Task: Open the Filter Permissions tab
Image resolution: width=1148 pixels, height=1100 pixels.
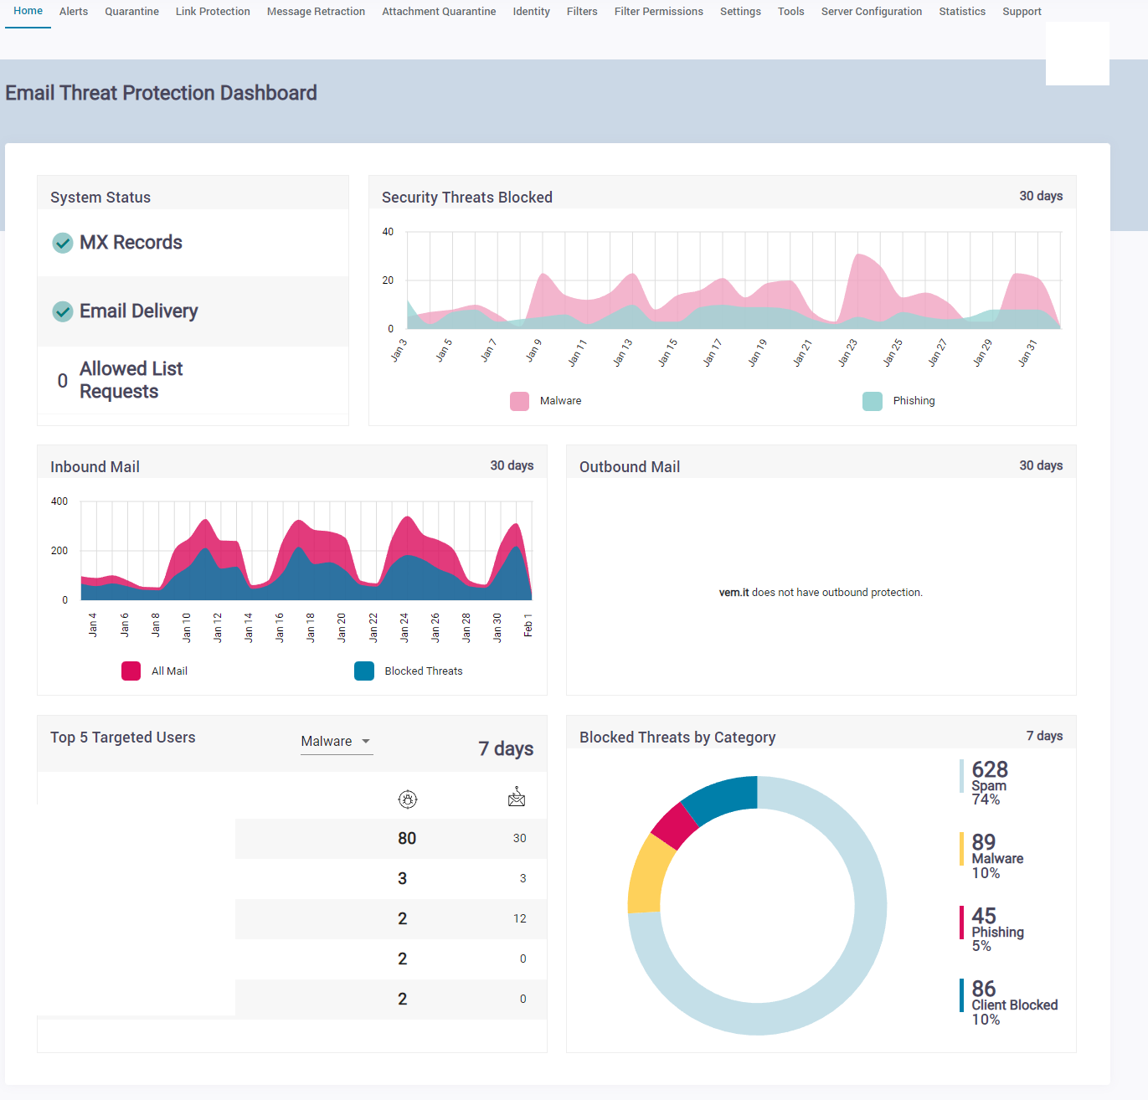Action: tap(658, 12)
